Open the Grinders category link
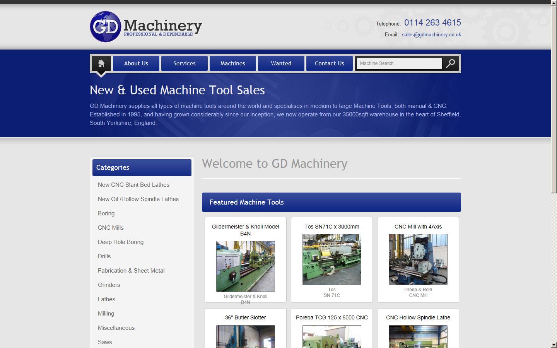The width and height of the screenshot is (557, 348). 109,285
